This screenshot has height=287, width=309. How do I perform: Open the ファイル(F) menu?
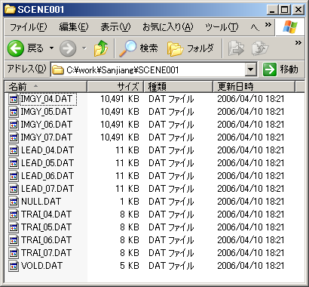point(29,27)
